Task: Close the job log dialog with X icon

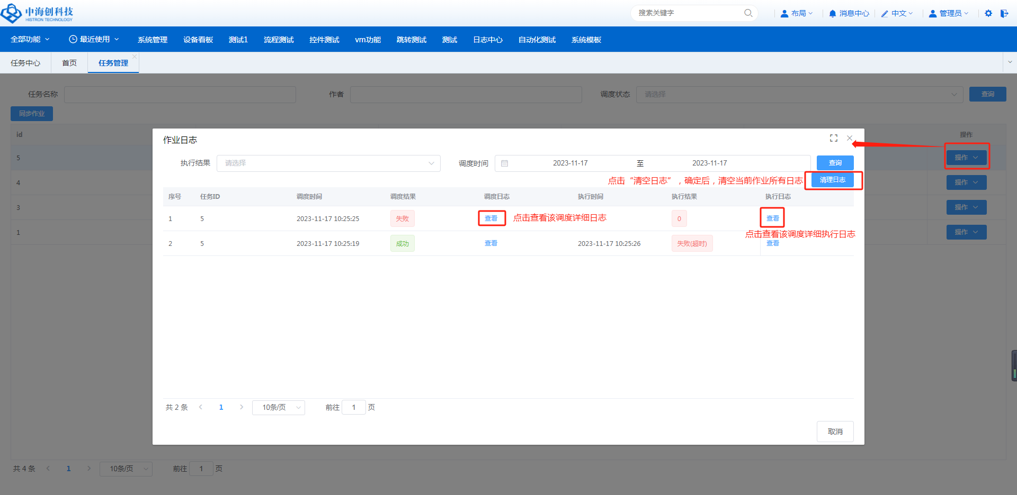Action: (x=850, y=138)
